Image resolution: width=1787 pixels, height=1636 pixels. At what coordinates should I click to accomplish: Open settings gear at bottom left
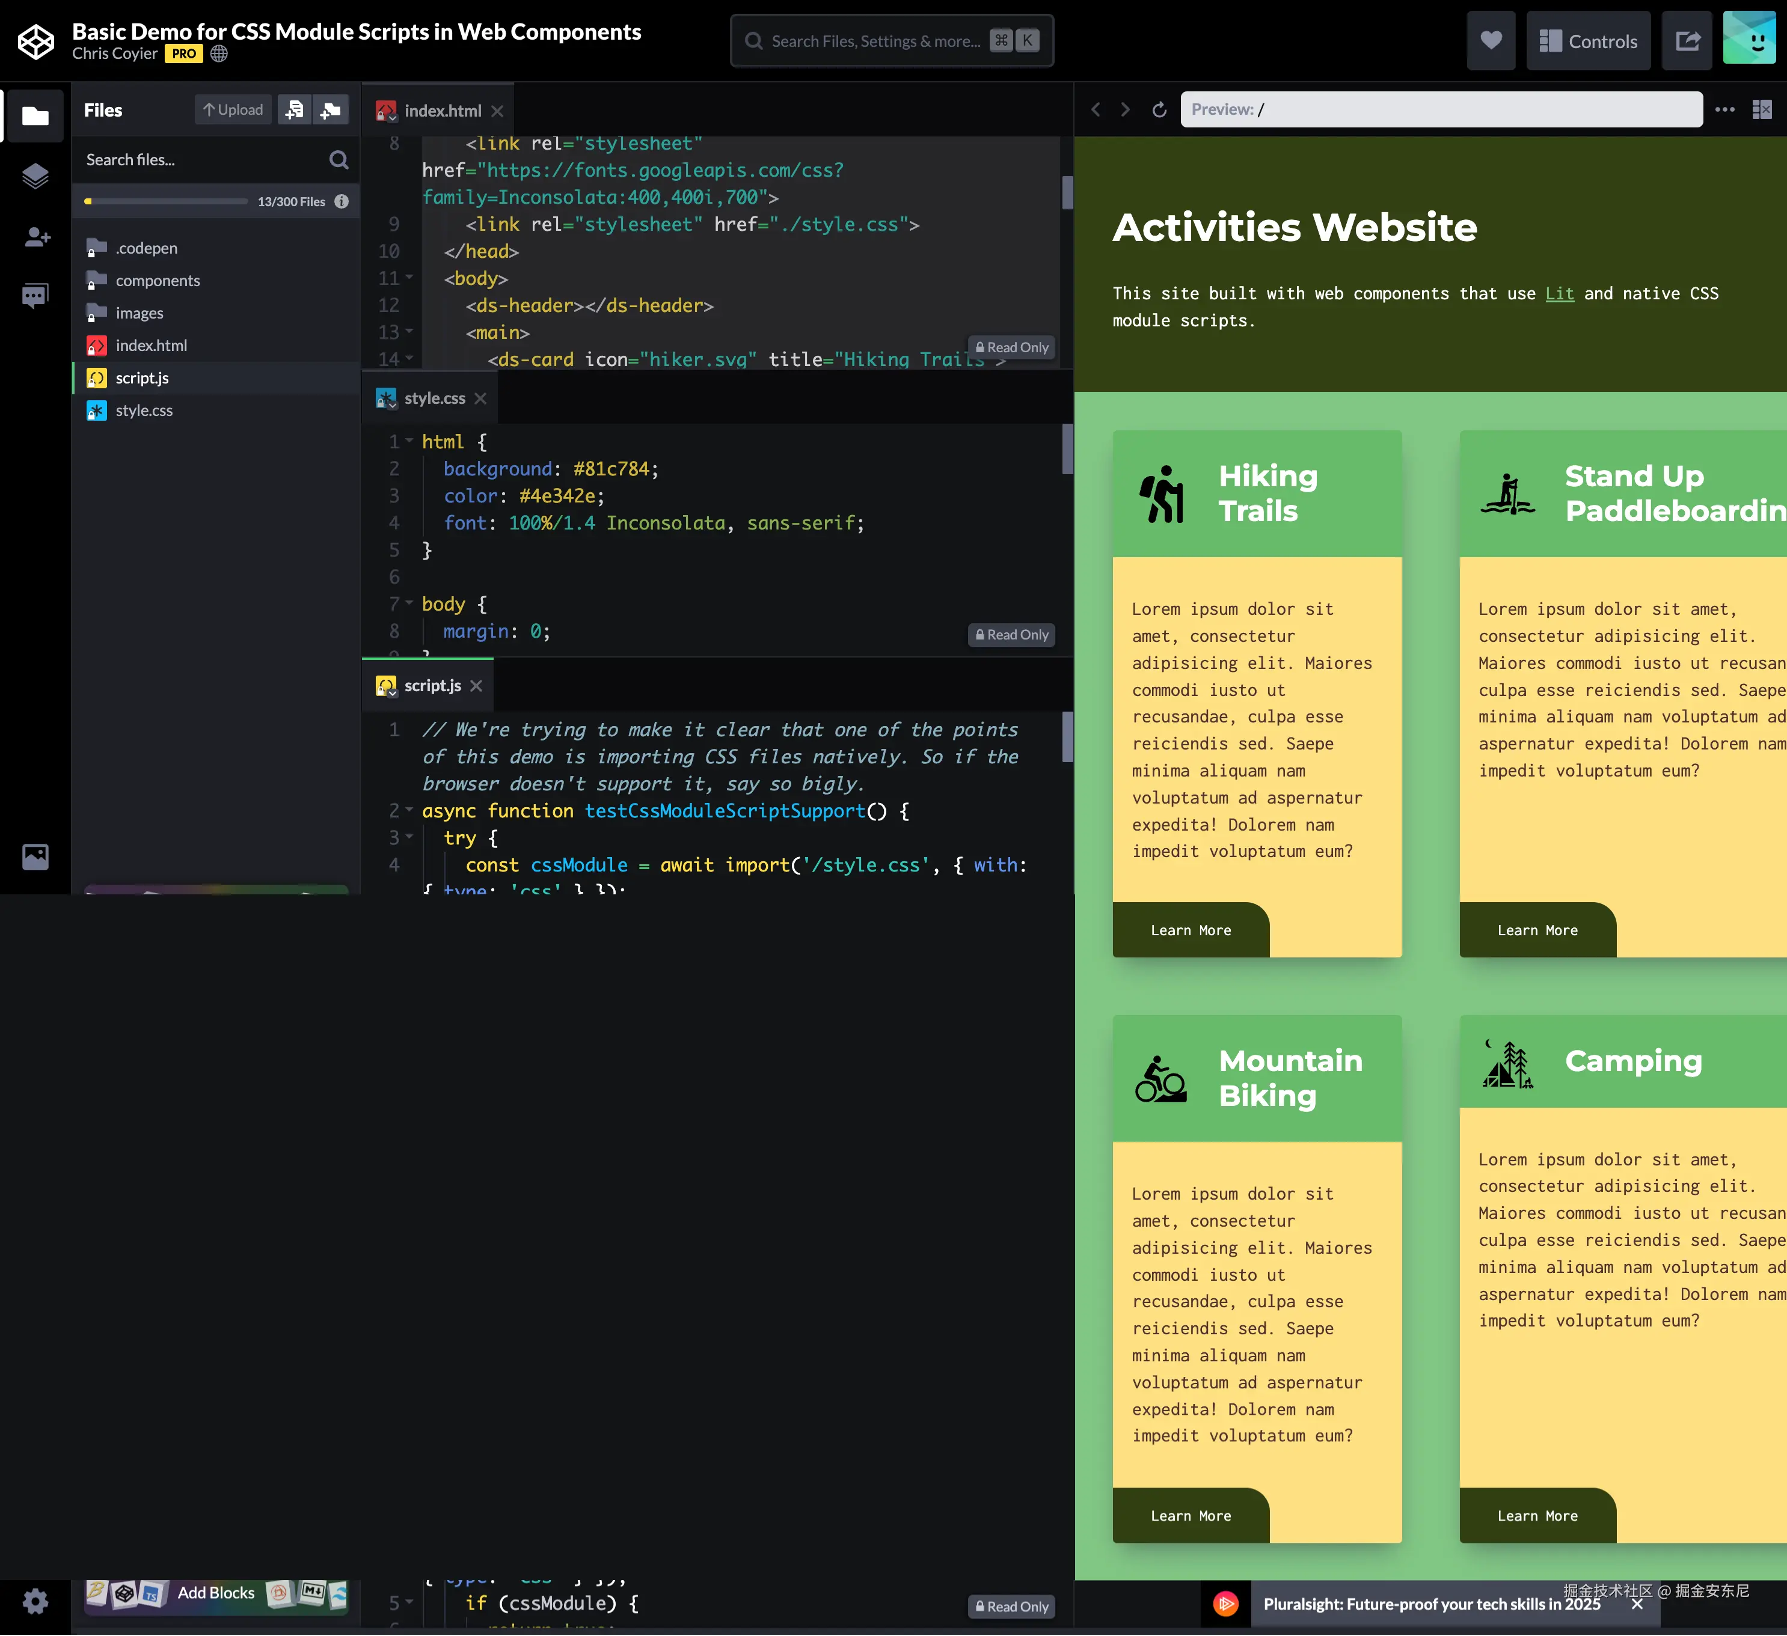pos(35,1601)
